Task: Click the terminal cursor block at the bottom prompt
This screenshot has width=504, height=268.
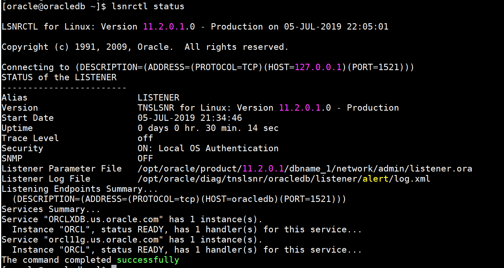Action: pos(114,266)
